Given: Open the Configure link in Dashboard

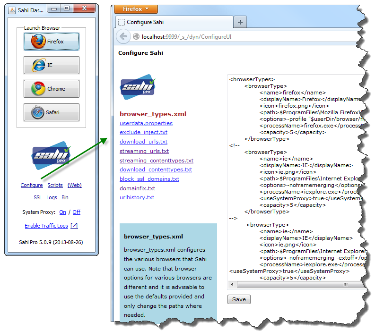Looking at the screenshot, I should point(32,185).
